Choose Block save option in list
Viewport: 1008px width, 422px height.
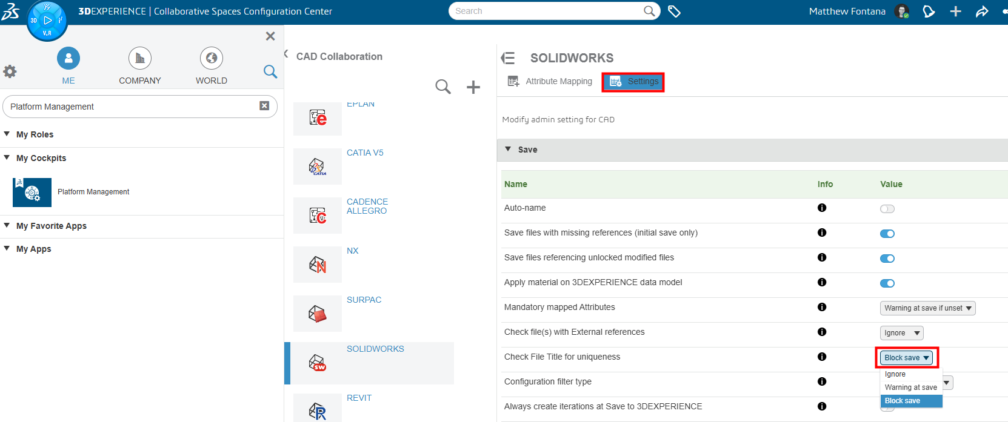pos(911,401)
